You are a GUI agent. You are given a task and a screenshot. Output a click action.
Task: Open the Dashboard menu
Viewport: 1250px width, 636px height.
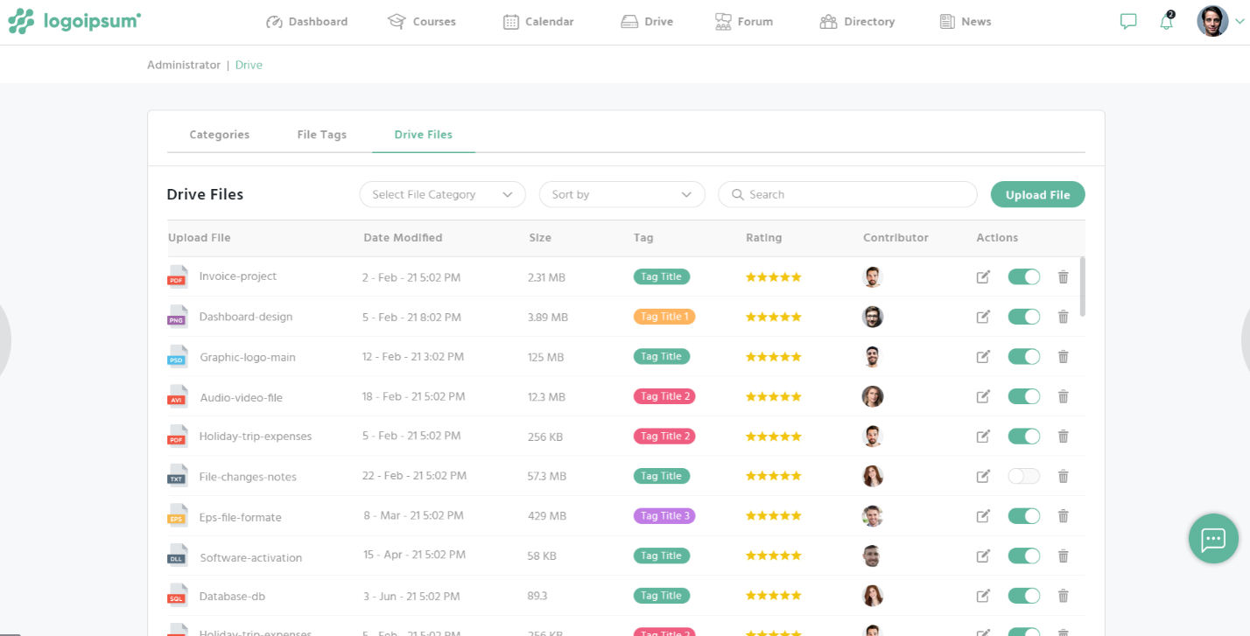[x=306, y=21]
